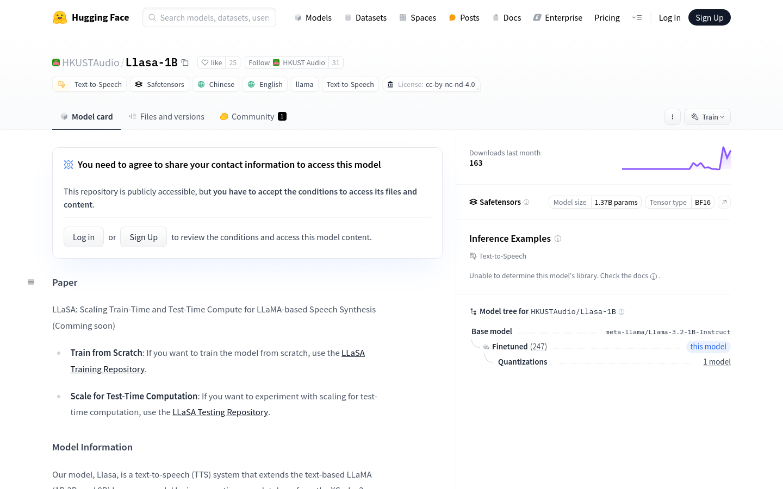Screen dimensions: 783x489
Task: Copy the model name with the copy icon
Action: (x=185, y=62)
